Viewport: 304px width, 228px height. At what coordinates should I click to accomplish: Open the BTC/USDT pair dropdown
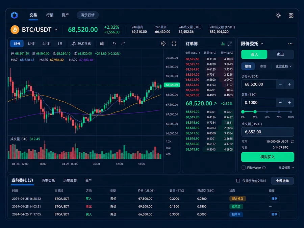point(56,30)
